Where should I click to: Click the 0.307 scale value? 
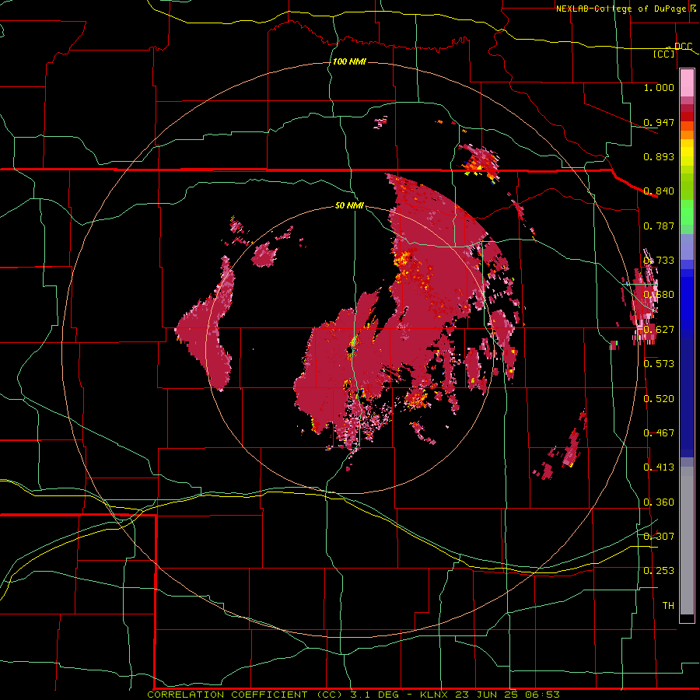click(659, 536)
